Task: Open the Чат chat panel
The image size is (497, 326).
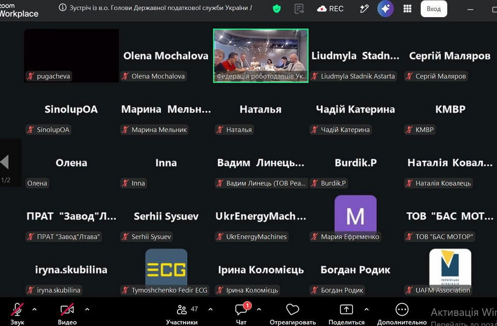Action: click(x=241, y=314)
